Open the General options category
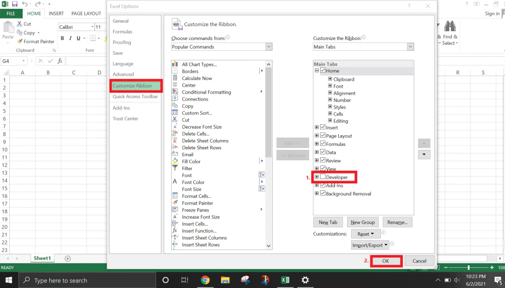 [120, 21]
